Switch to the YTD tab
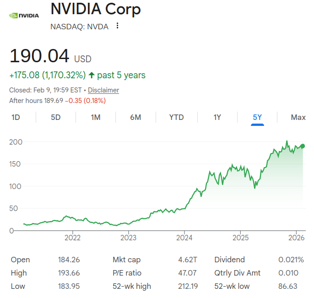This screenshot has height=298, width=314. 176,118
